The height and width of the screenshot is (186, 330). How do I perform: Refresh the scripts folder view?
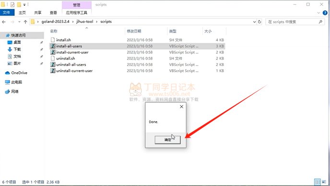pyautogui.click(x=259, y=22)
